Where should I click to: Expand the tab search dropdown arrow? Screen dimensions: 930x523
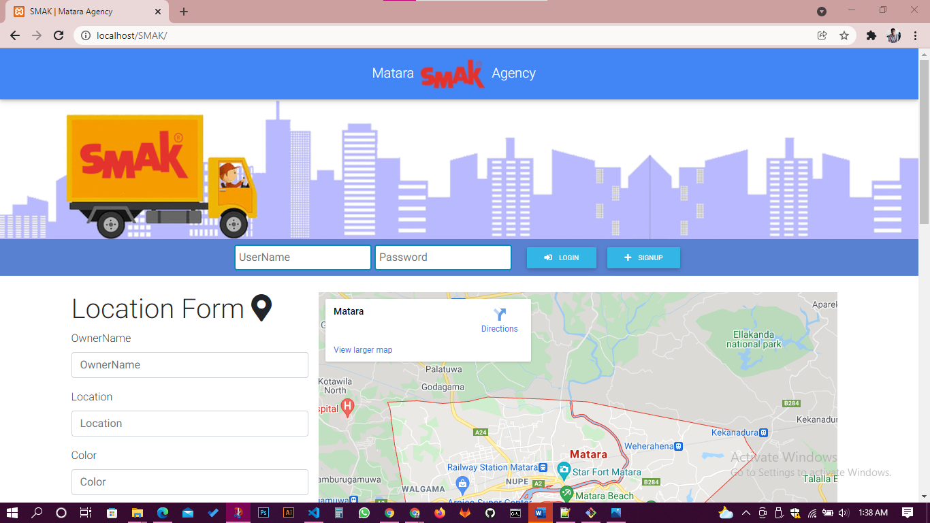tap(822, 12)
